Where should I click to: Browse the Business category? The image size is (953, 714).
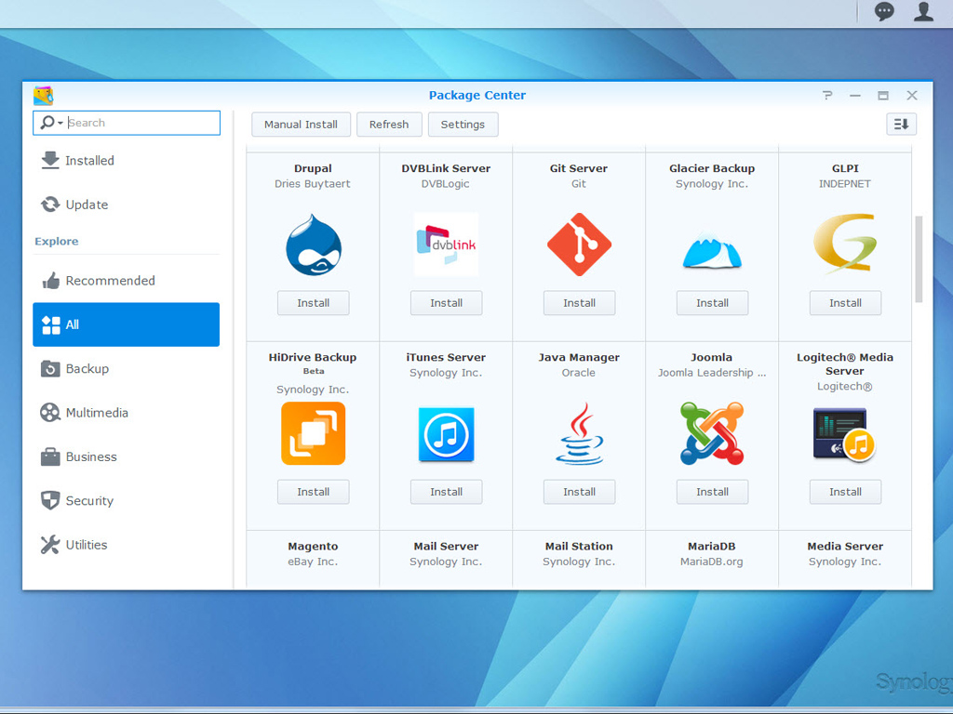tap(127, 456)
